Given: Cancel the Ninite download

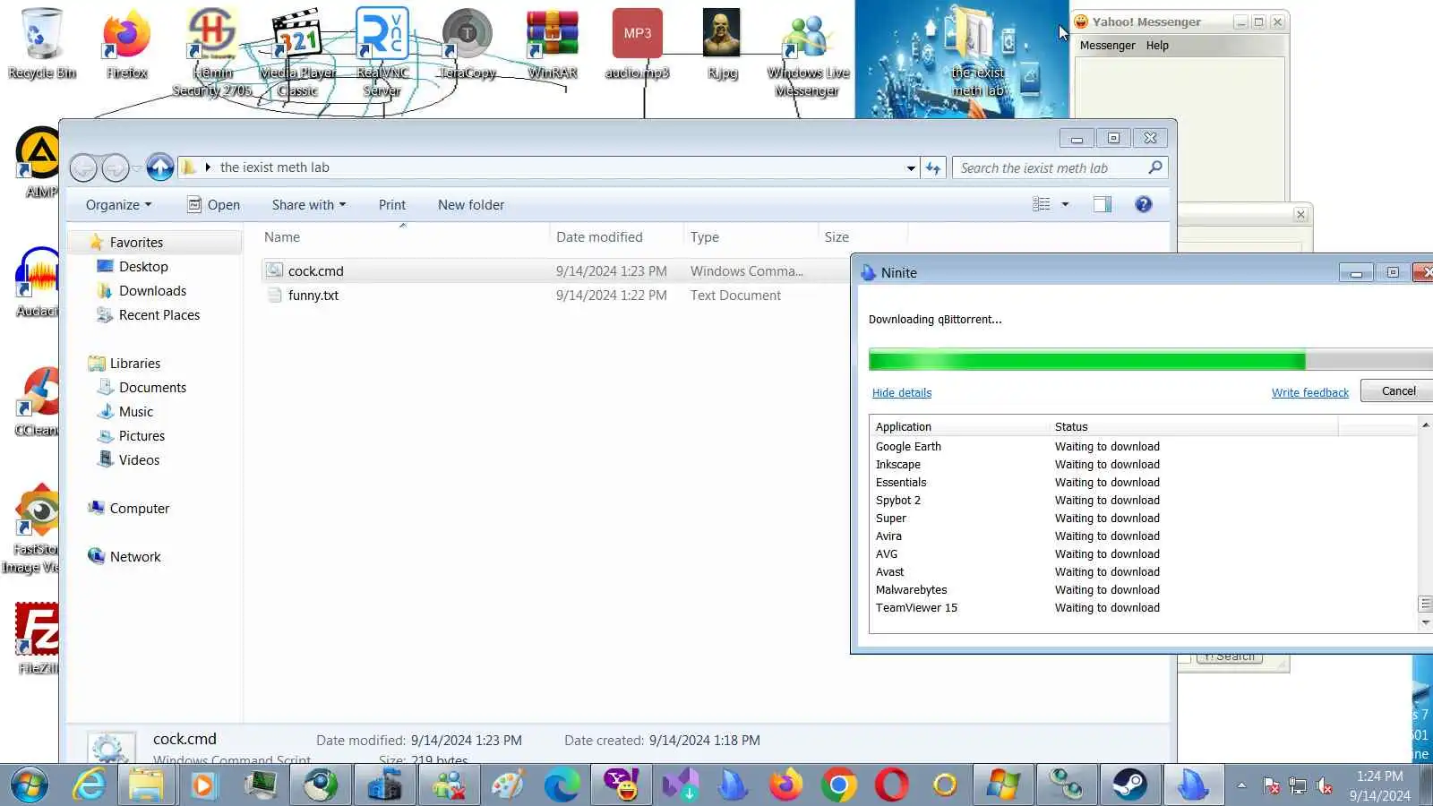Looking at the screenshot, I should coord(1397,390).
